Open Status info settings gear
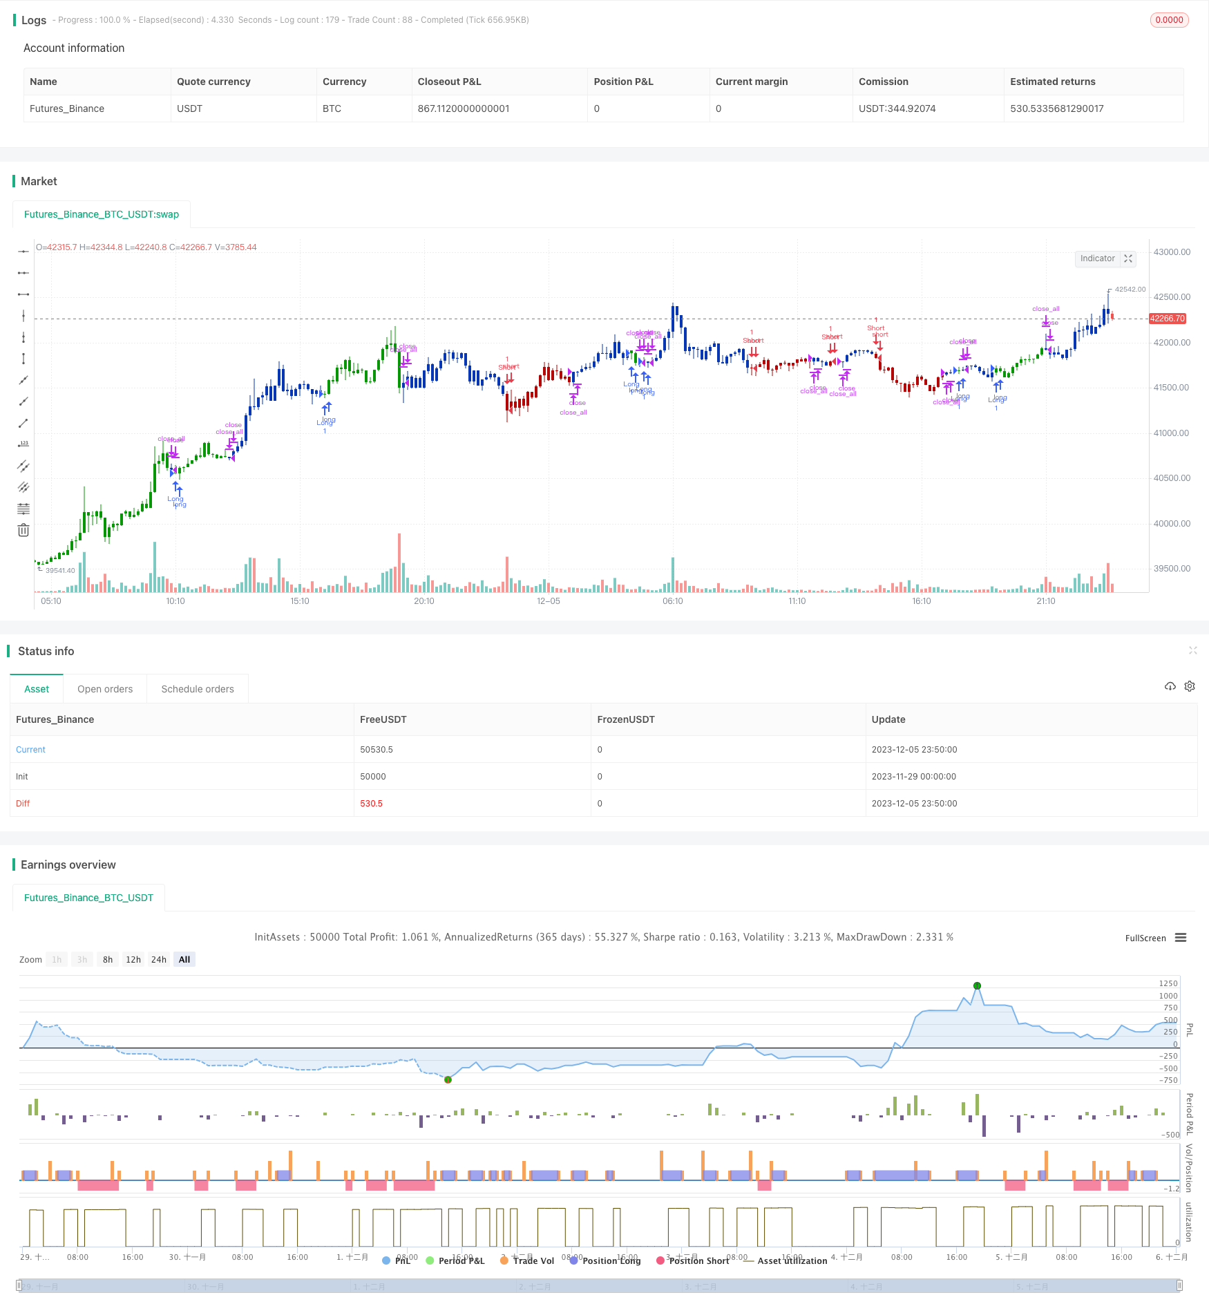The width and height of the screenshot is (1209, 1313). coord(1190,686)
